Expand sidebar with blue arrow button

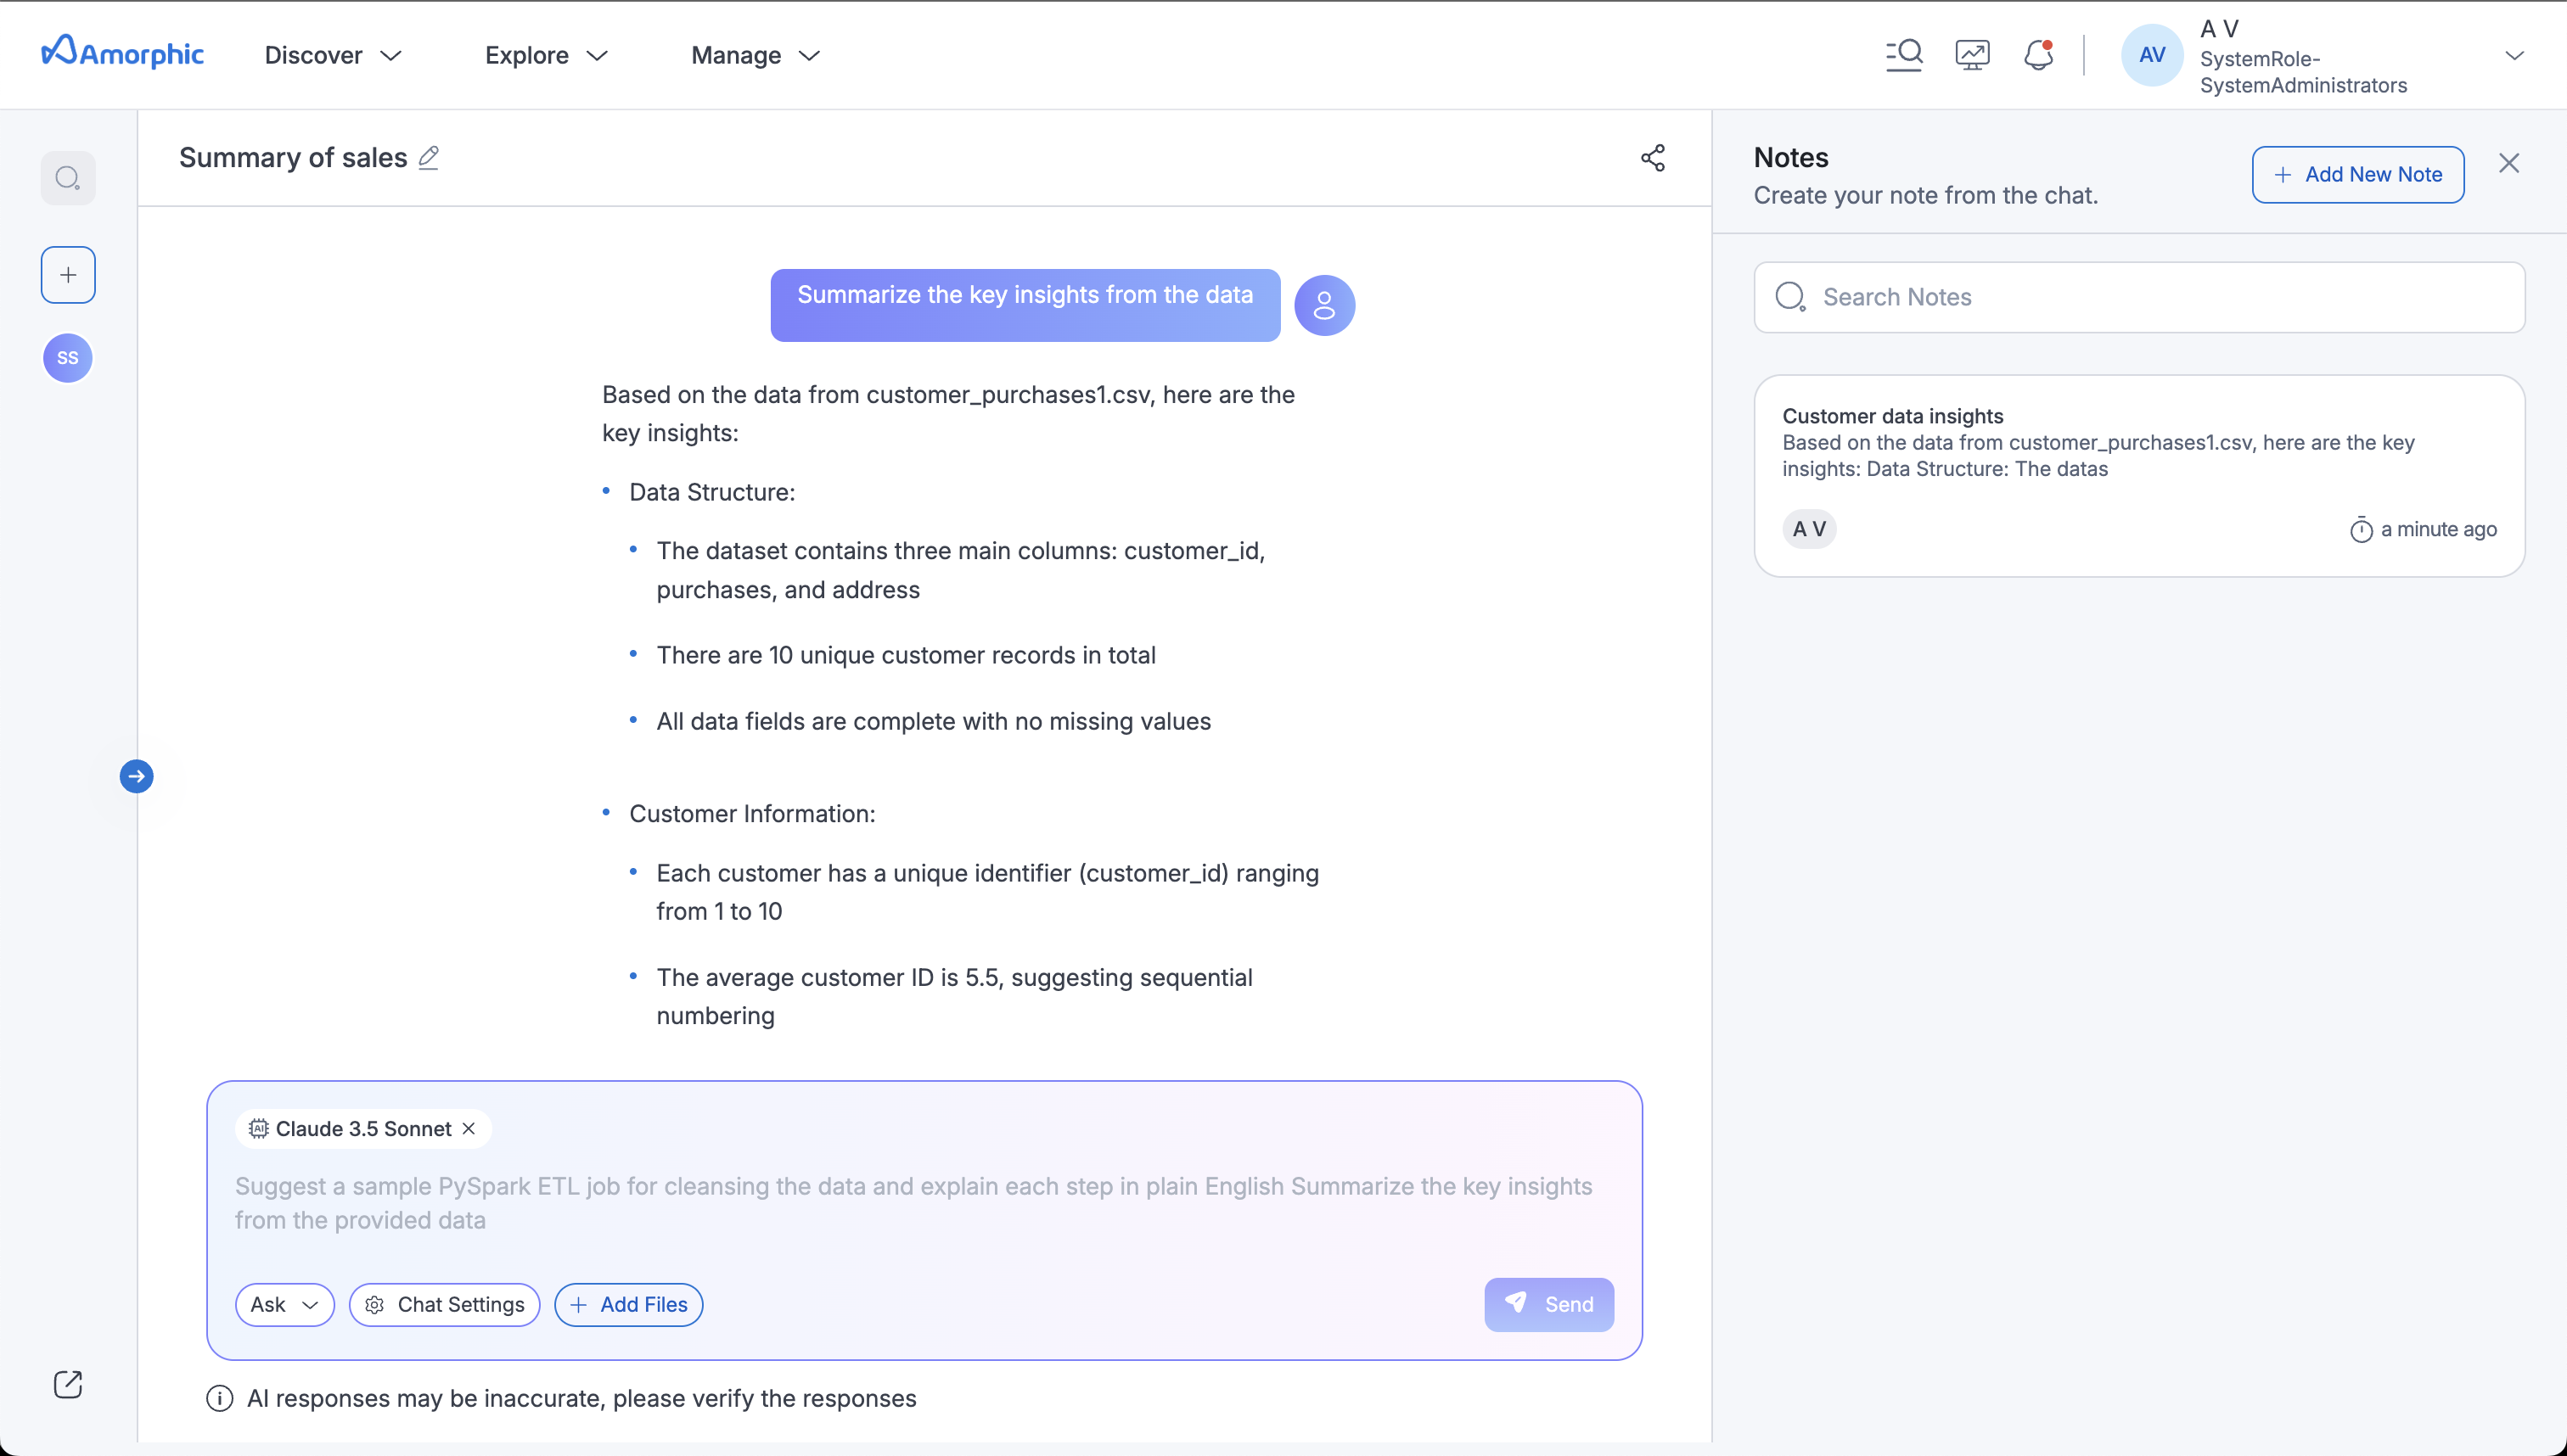(x=137, y=776)
